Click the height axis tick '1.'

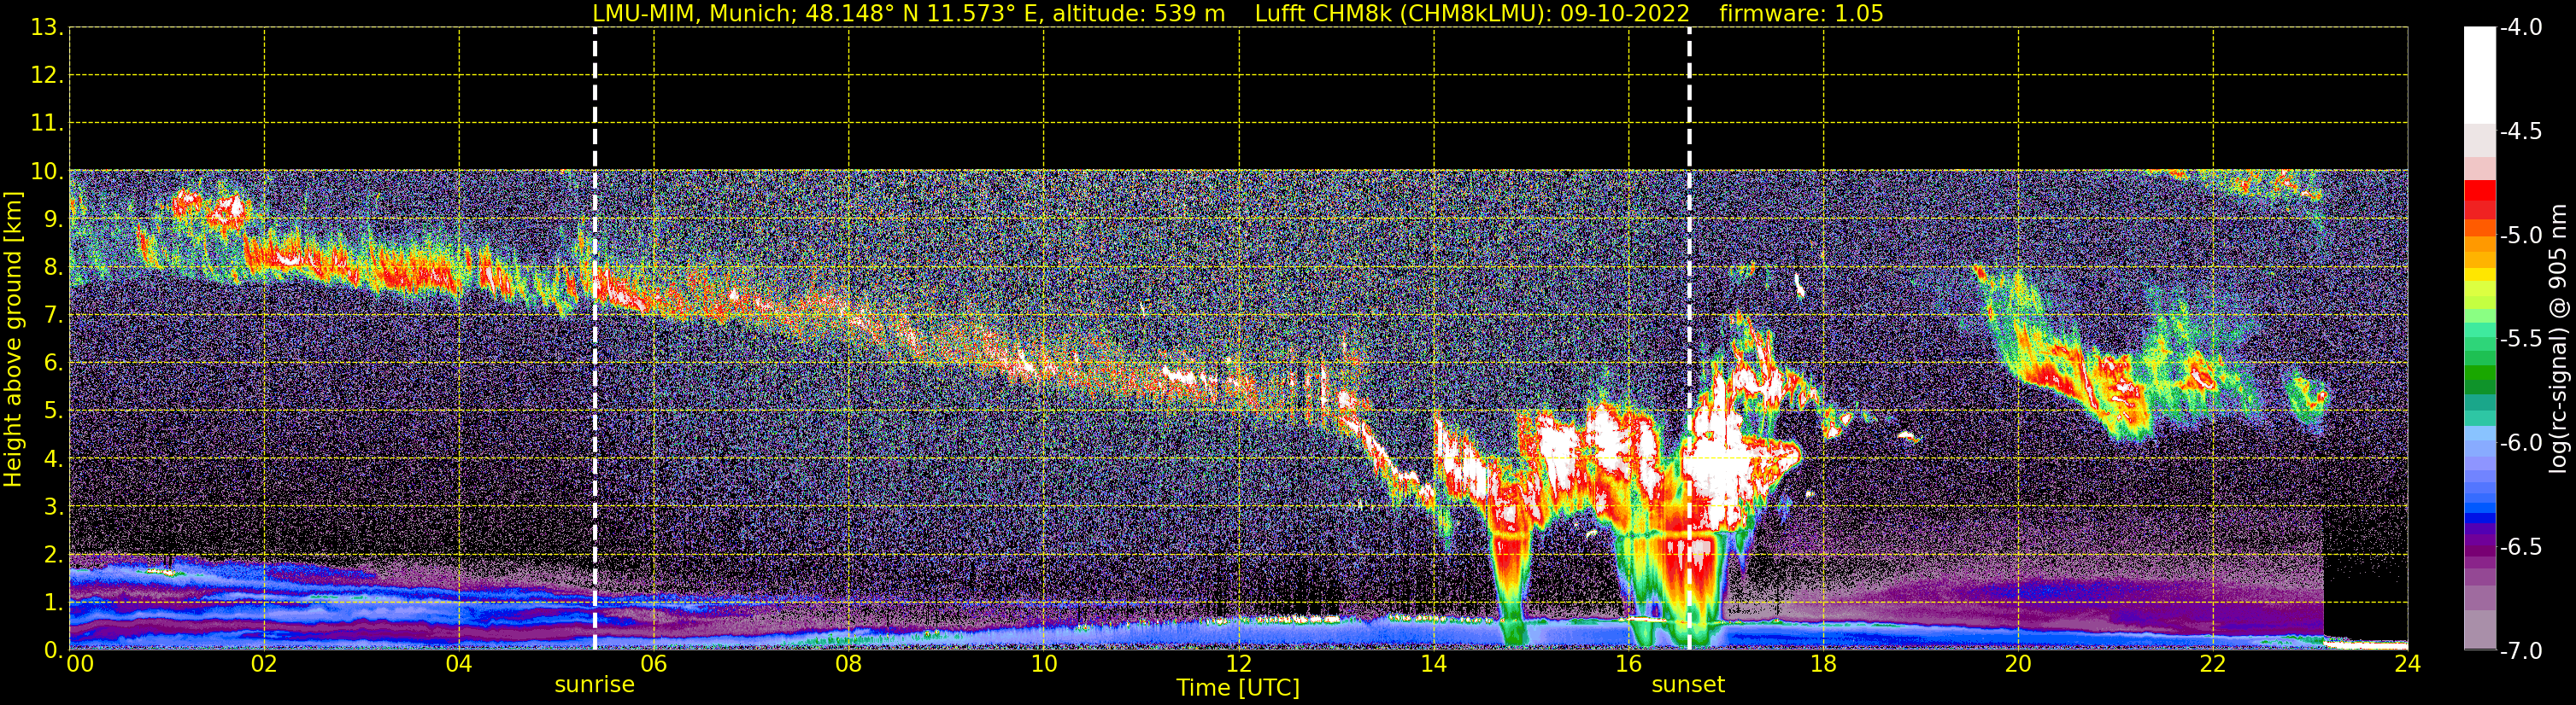53,603
